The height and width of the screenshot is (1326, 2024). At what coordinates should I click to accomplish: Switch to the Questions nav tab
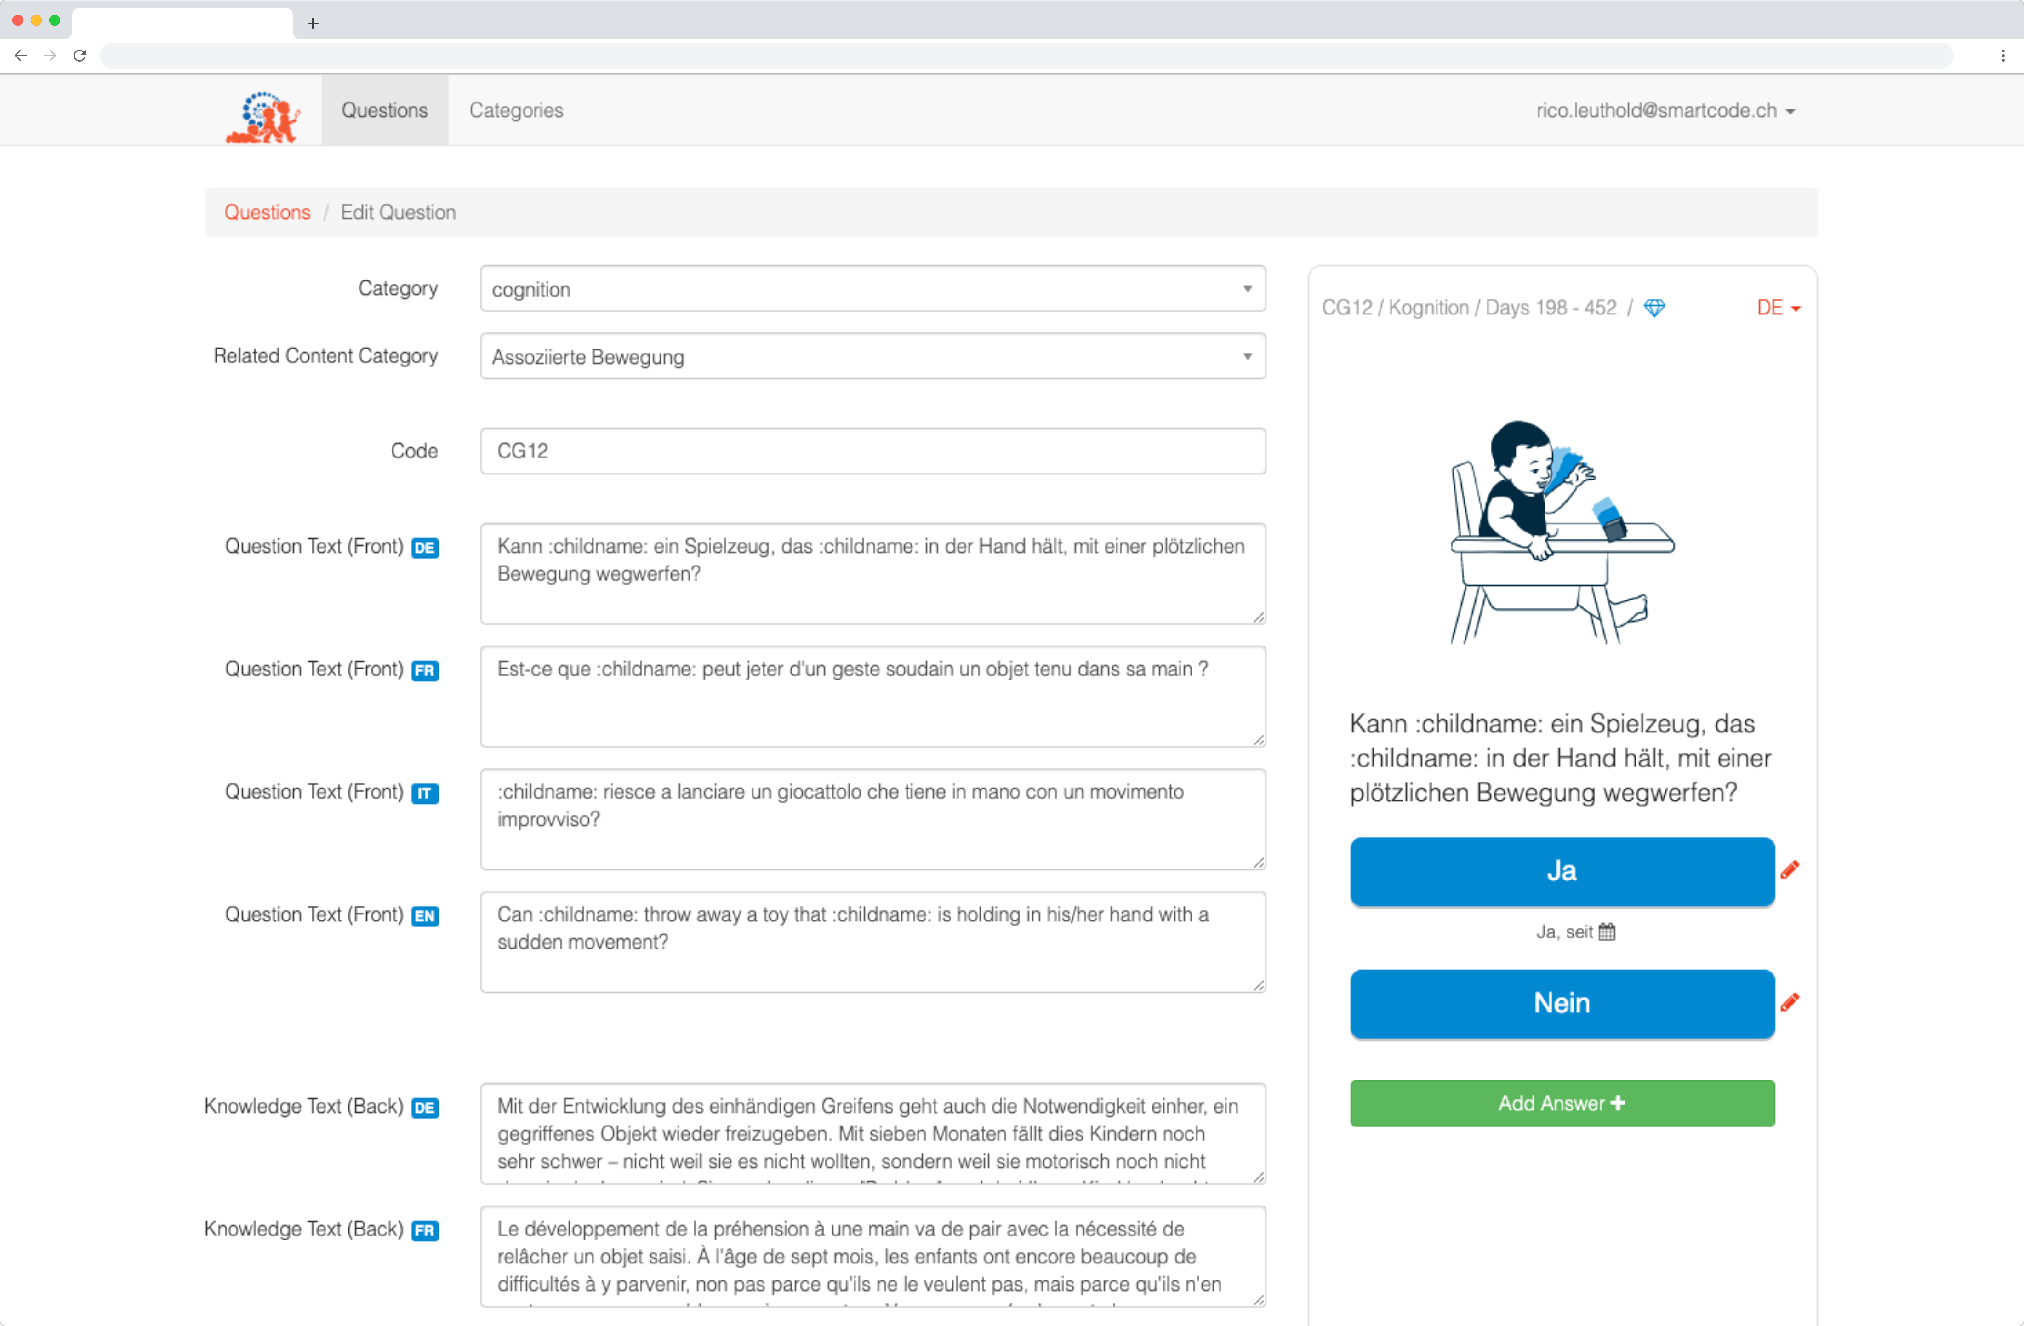tap(384, 110)
